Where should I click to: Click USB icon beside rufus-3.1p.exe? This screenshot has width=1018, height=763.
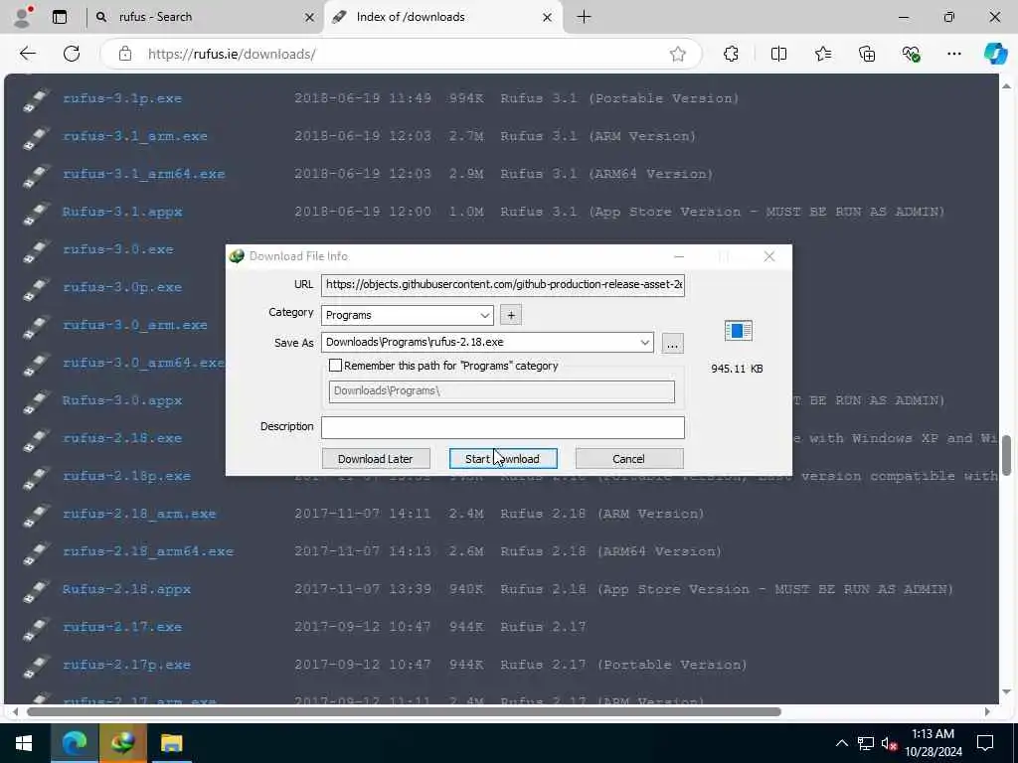click(36, 100)
